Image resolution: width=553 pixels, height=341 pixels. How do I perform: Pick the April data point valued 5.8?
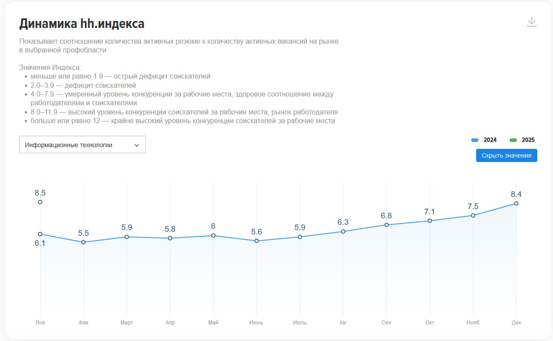tap(170, 238)
